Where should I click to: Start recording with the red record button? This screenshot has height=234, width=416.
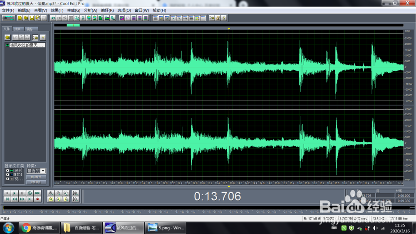click(37, 199)
